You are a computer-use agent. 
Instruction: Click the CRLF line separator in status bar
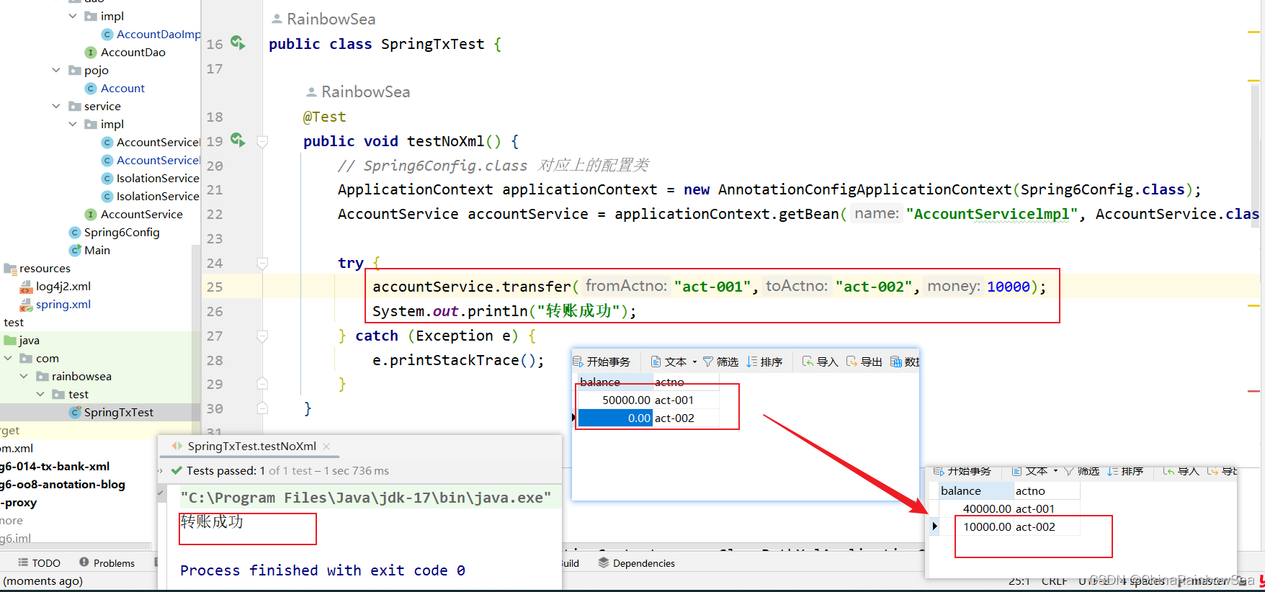click(x=1055, y=581)
